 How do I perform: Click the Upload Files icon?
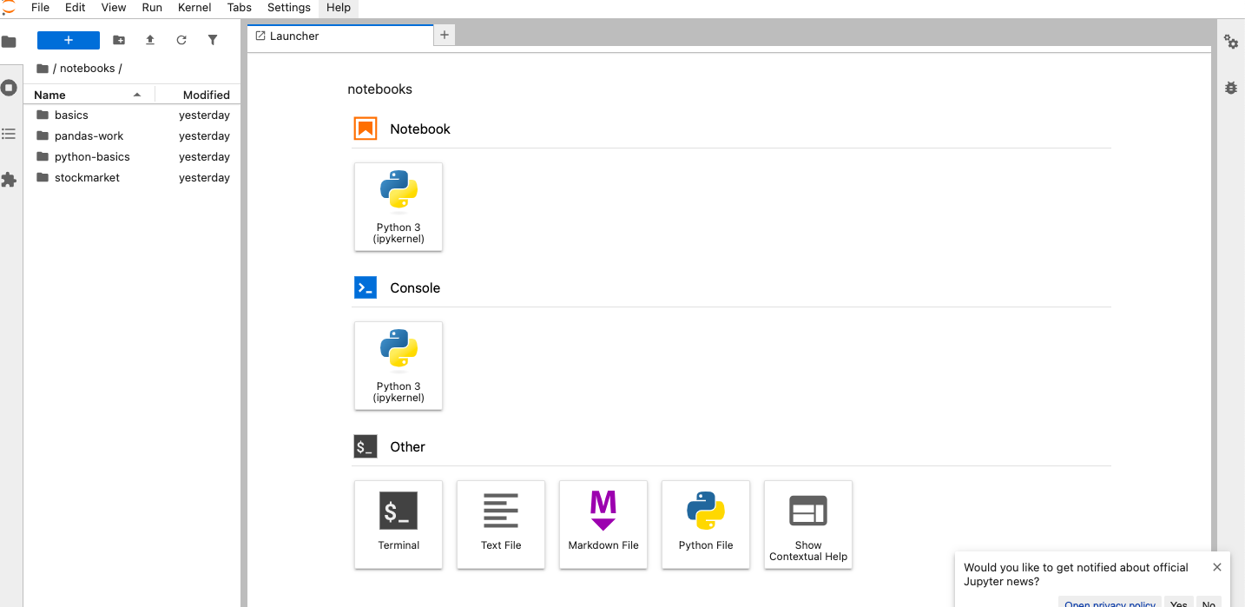click(150, 40)
